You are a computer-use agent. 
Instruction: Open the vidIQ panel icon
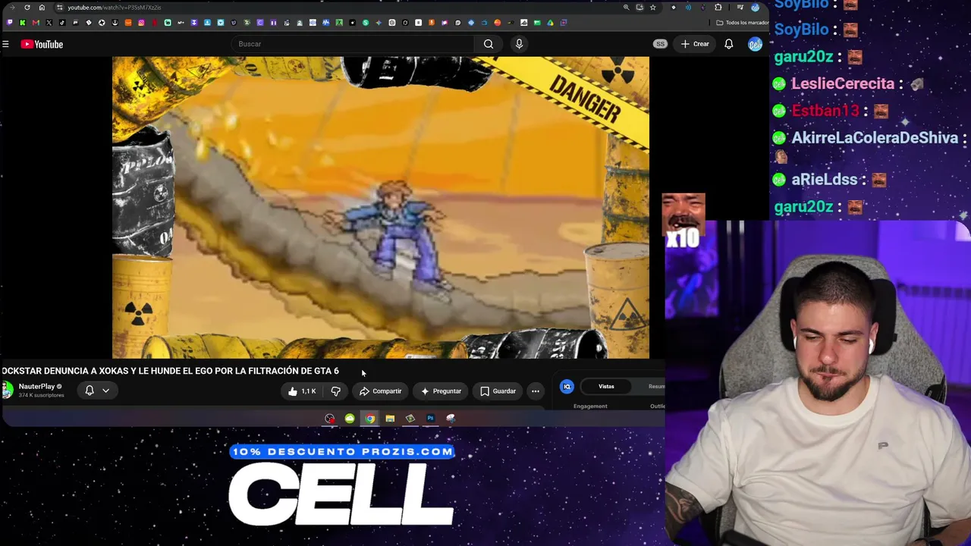[567, 387]
